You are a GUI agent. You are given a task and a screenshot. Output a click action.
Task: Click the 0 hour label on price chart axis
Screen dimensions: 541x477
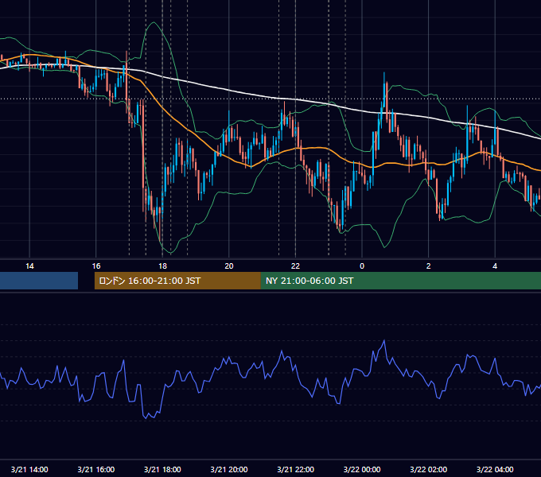[362, 266]
